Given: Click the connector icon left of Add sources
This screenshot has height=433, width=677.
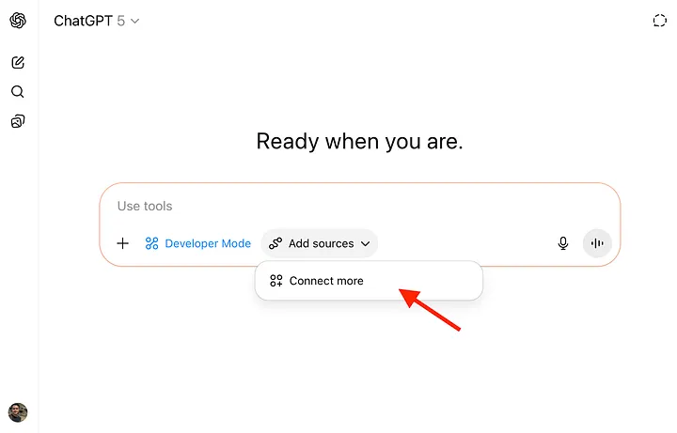Looking at the screenshot, I should pyautogui.click(x=276, y=243).
